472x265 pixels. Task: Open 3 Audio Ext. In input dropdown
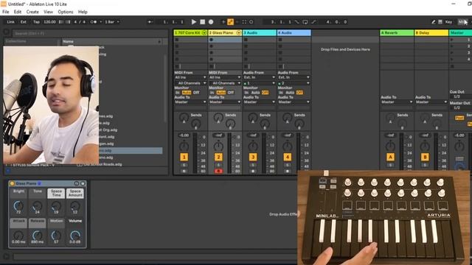[259, 77]
